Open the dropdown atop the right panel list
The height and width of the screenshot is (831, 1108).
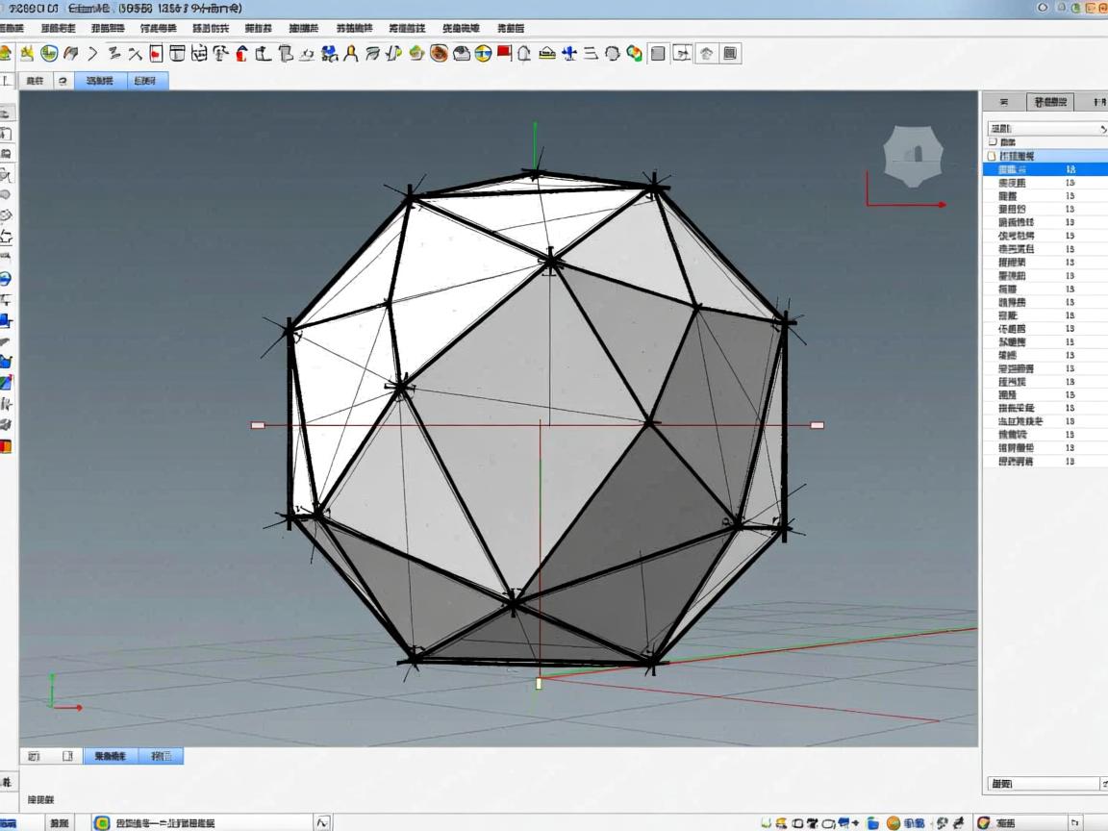pyautogui.click(x=1046, y=128)
